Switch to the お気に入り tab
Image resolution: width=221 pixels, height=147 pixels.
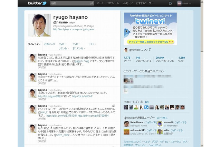pos(49,44)
